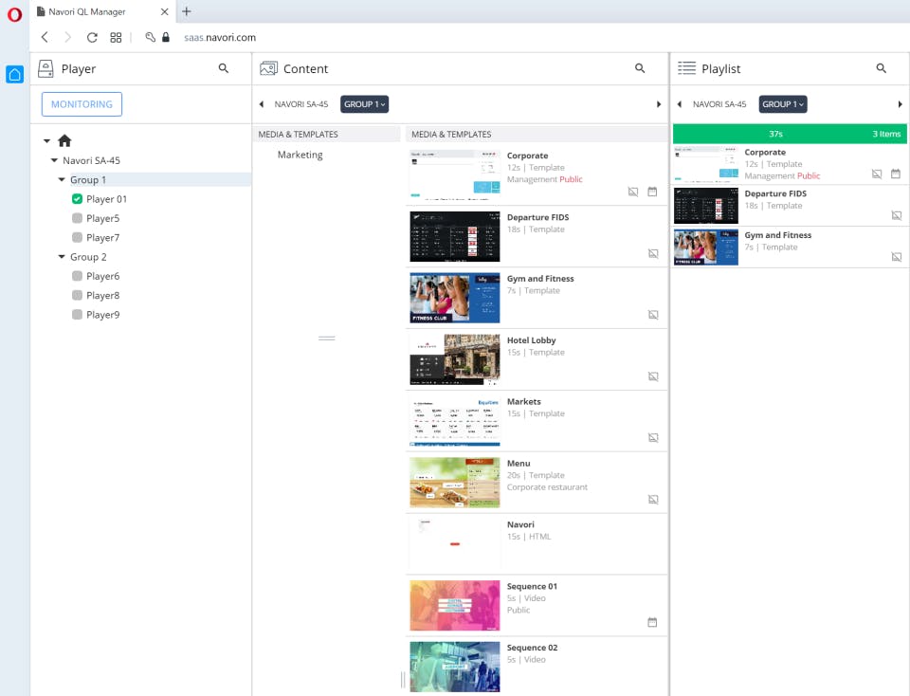Collapse the Navori SA-45 tree node
Image resolution: width=910 pixels, height=696 pixels.
(54, 160)
